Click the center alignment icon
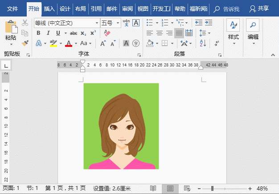279x194 pixels. 160,33
